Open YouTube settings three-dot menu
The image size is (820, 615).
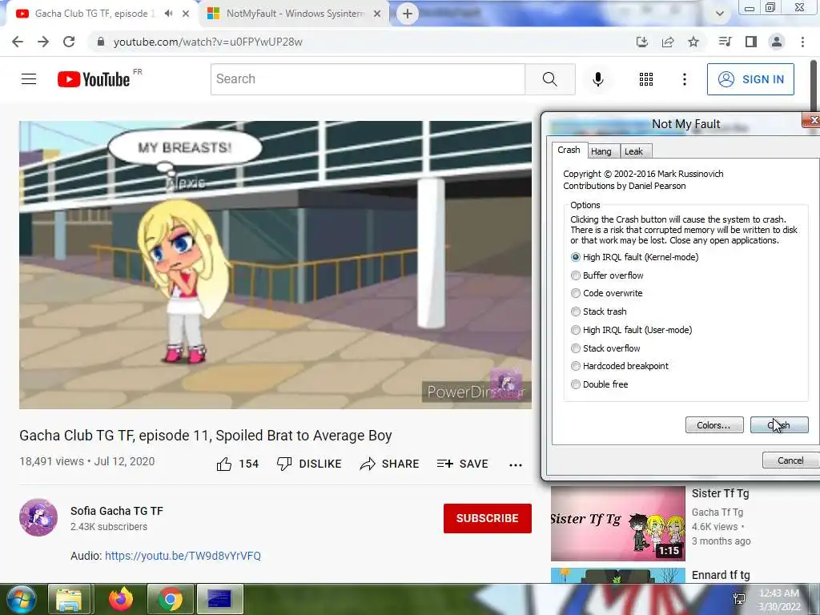click(x=685, y=79)
